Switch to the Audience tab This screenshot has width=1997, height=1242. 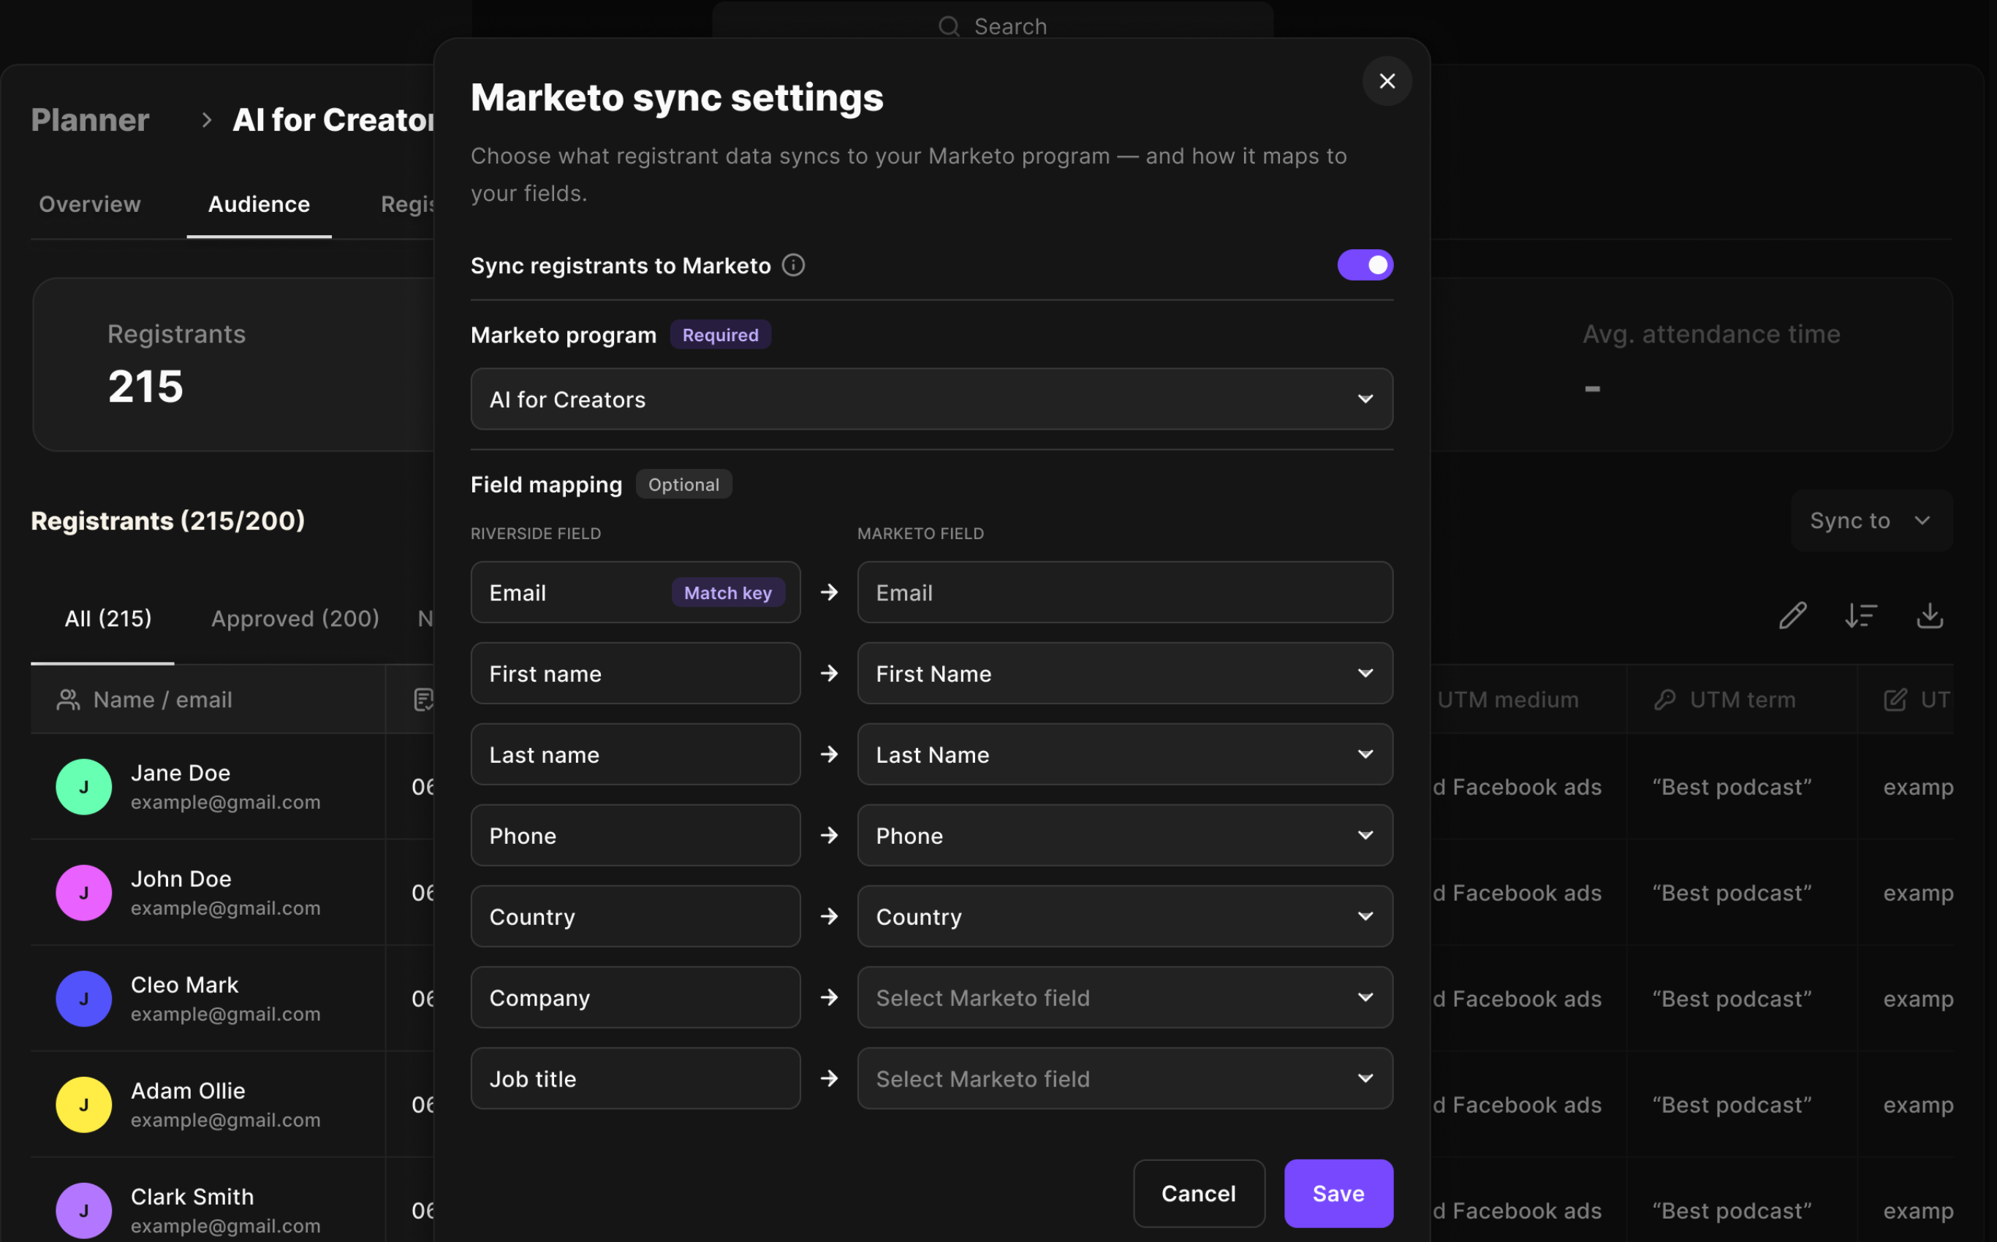[259, 205]
